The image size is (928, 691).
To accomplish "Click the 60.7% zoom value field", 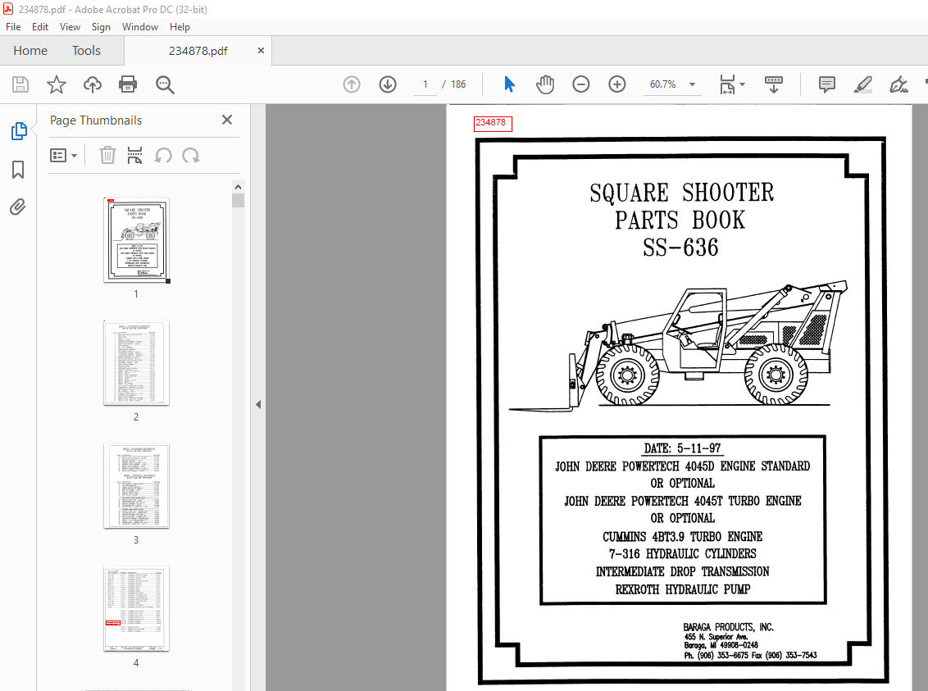I will [x=663, y=84].
